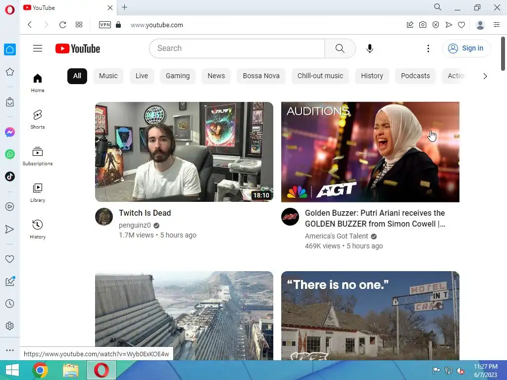
Task: Open the AGT Golden Buzzer thumbnail
Action: coord(370,152)
